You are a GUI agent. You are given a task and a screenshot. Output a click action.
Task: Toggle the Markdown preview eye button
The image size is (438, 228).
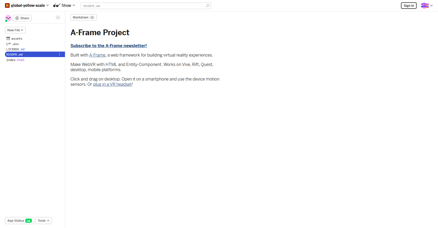coord(83,17)
